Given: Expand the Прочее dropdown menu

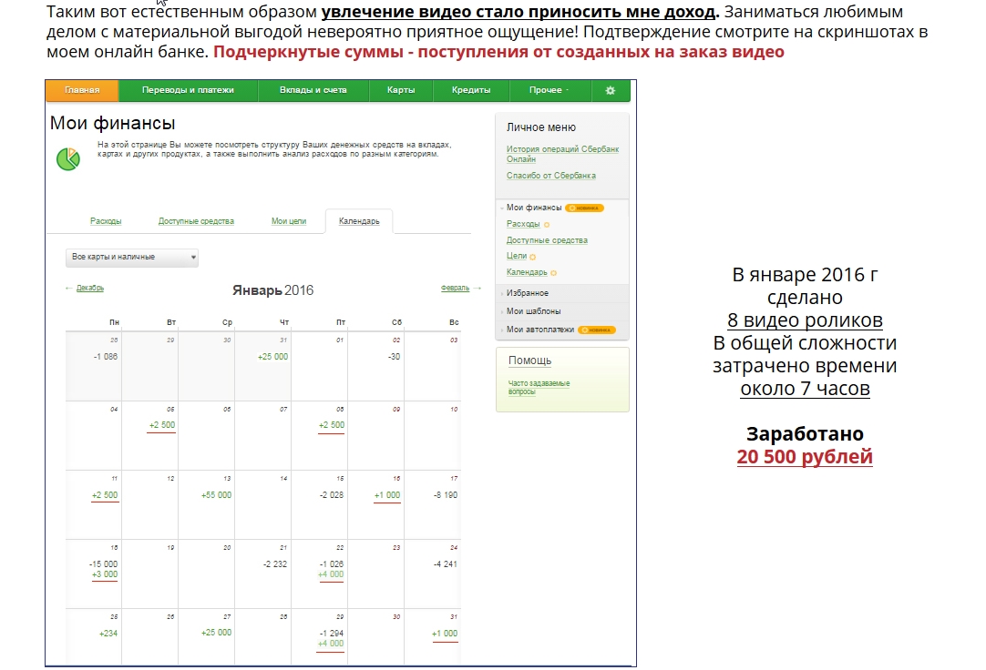Looking at the screenshot, I should pyautogui.click(x=549, y=90).
